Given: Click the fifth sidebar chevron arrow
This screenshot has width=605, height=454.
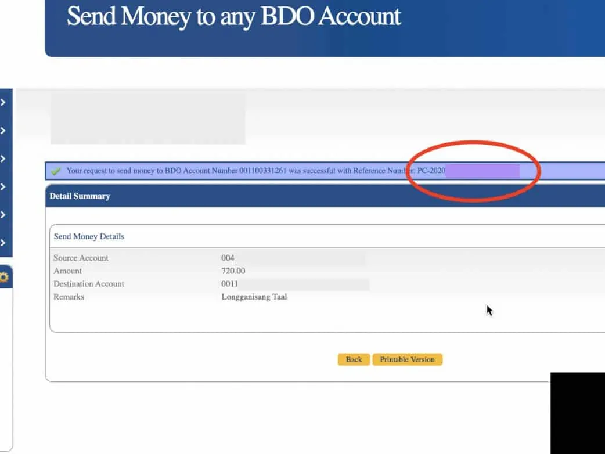Looking at the screenshot, I should point(3,214).
